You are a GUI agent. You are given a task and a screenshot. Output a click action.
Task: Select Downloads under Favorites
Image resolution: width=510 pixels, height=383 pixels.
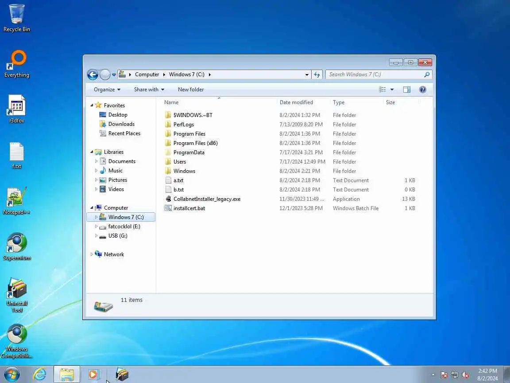point(121,124)
